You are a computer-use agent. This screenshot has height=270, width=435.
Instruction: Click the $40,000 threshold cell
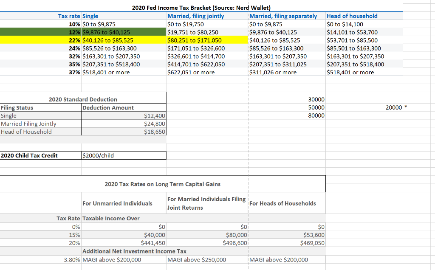[124, 235]
